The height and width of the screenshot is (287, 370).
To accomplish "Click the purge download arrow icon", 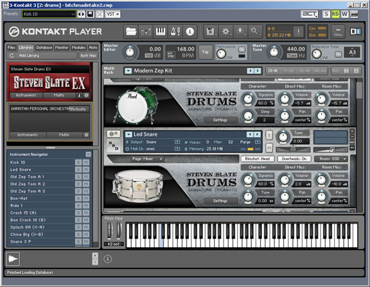I will coord(240,32).
